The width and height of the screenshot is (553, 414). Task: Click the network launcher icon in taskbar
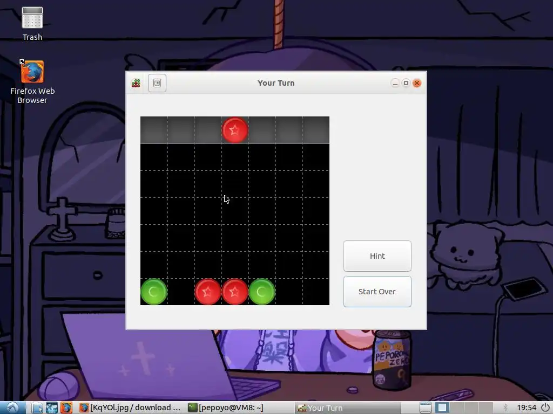[51, 408]
